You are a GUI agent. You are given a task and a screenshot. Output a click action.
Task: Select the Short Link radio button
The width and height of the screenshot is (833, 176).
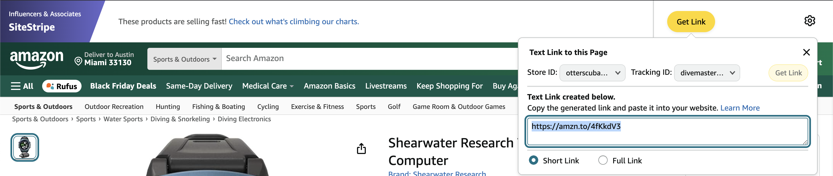(x=533, y=160)
